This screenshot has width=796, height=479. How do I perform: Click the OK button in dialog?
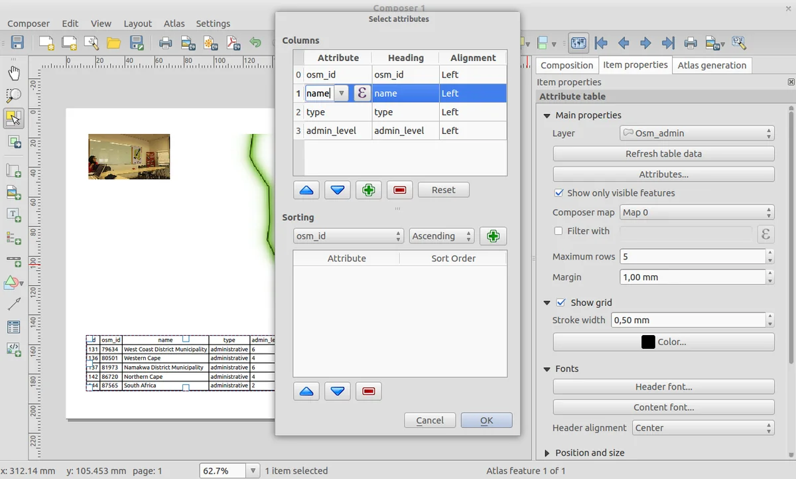pyautogui.click(x=486, y=420)
